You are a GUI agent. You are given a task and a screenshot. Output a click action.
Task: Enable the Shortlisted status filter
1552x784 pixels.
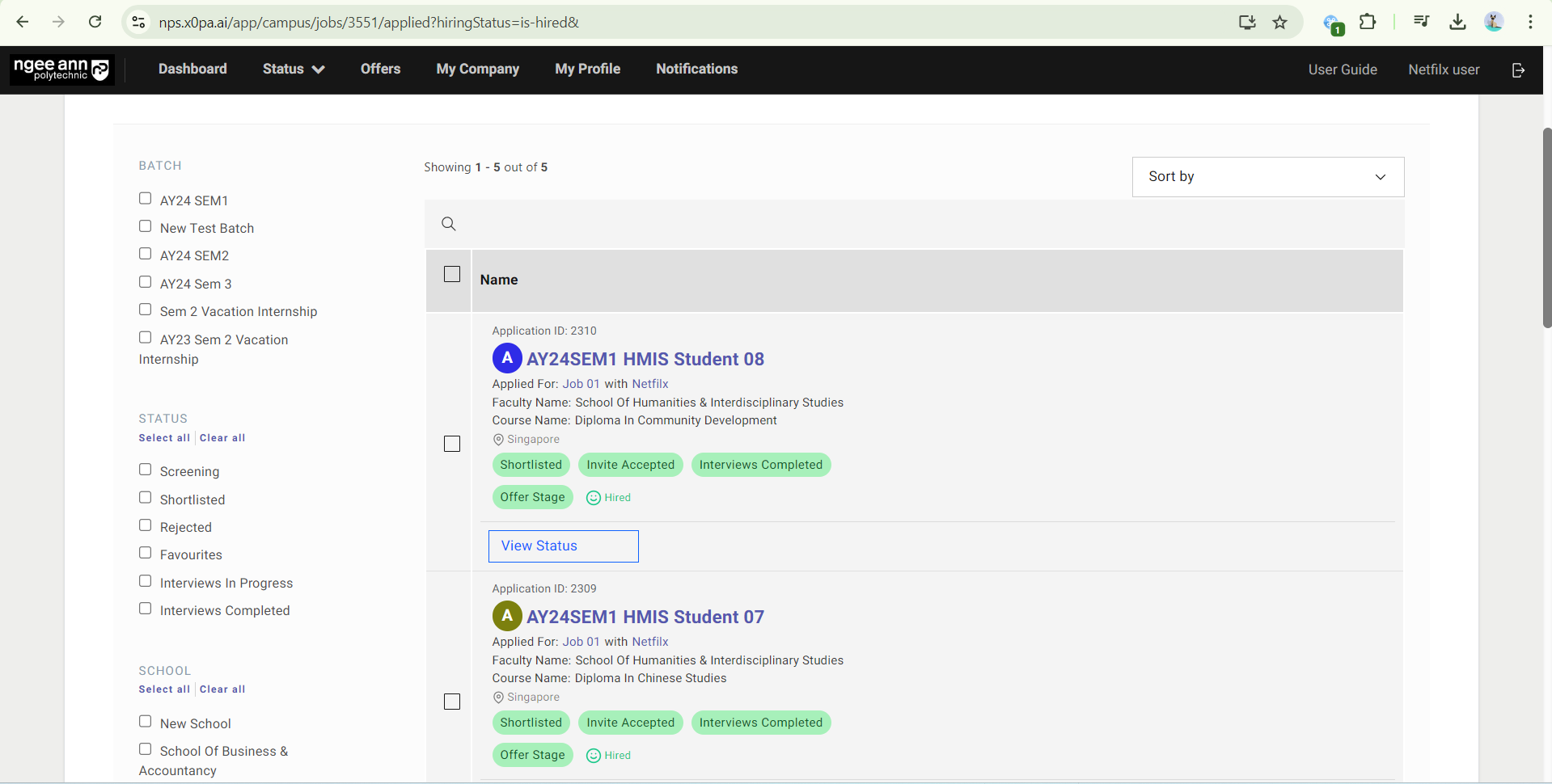pos(146,498)
